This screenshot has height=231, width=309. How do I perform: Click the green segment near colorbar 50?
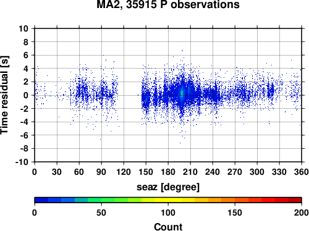(x=101, y=200)
